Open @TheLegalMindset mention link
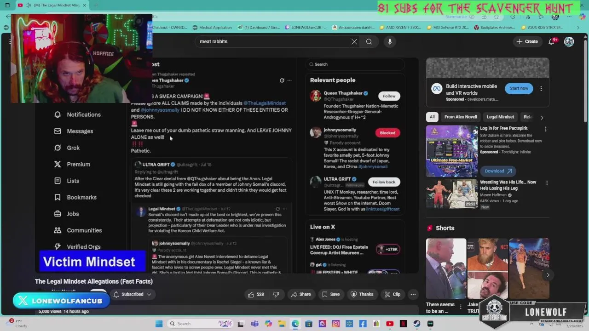This screenshot has height=331, width=589. pos(265,103)
